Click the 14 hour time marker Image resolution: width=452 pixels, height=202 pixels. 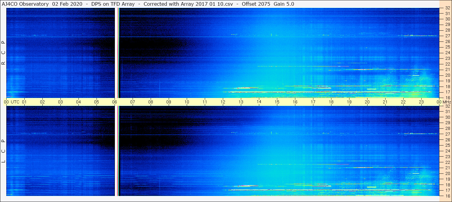[x=259, y=102]
